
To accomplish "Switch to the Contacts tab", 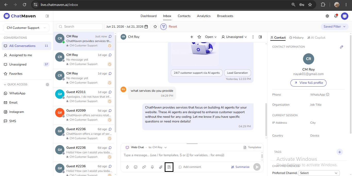I will pyautogui.click(x=184, y=16).
